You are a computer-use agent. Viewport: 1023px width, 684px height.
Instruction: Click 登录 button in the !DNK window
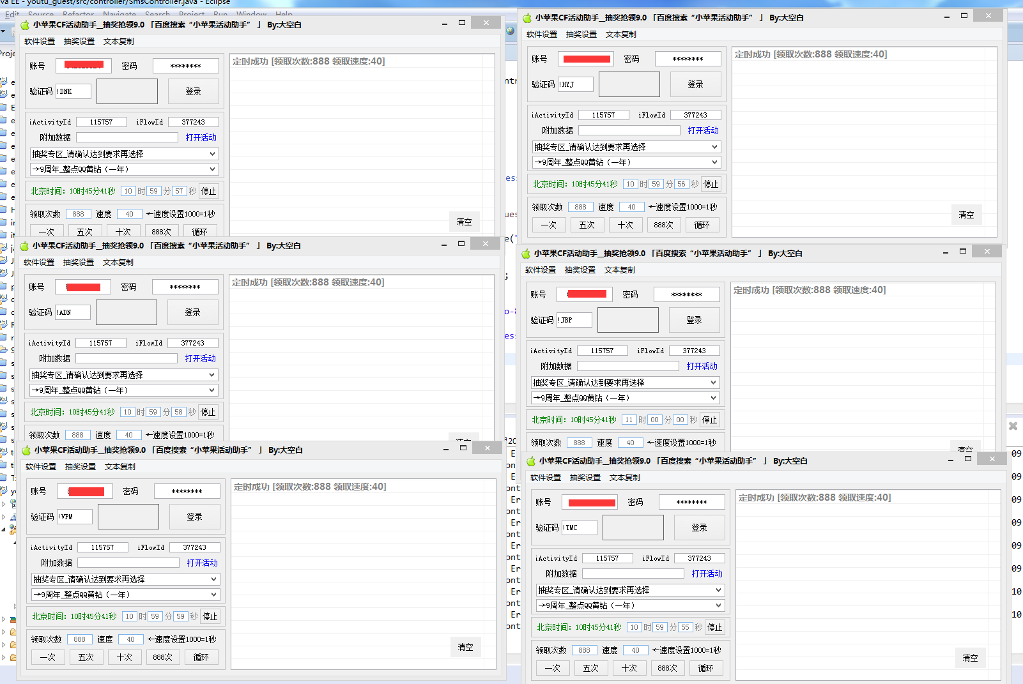click(194, 91)
